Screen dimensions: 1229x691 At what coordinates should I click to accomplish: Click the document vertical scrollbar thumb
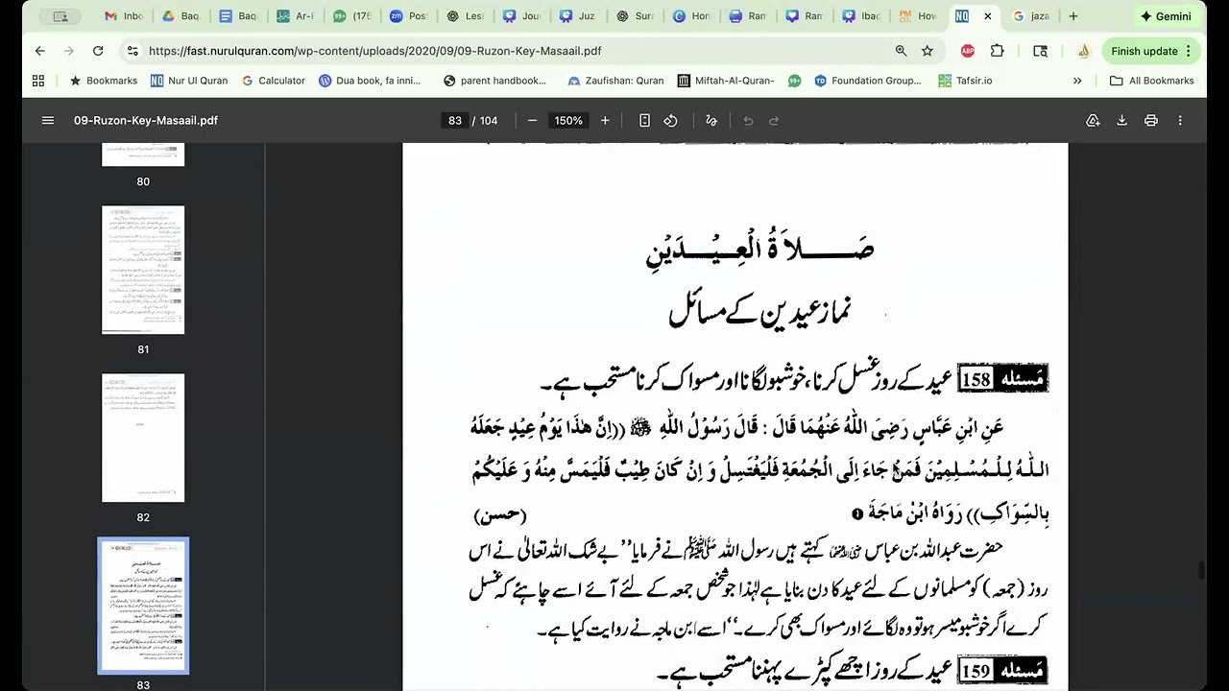(x=1201, y=571)
